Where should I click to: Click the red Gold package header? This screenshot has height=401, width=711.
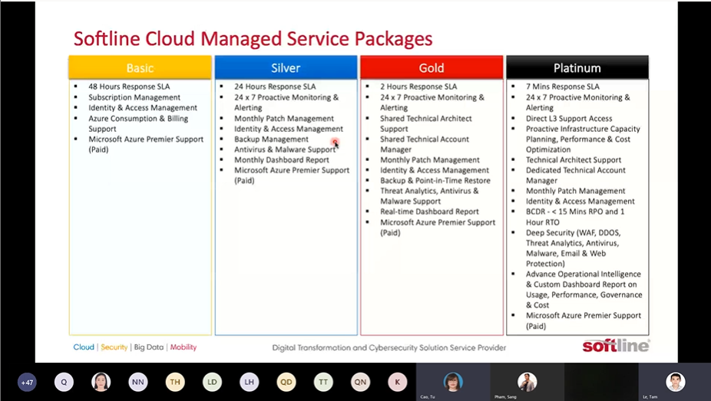pyautogui.click(x=432, y=68)
